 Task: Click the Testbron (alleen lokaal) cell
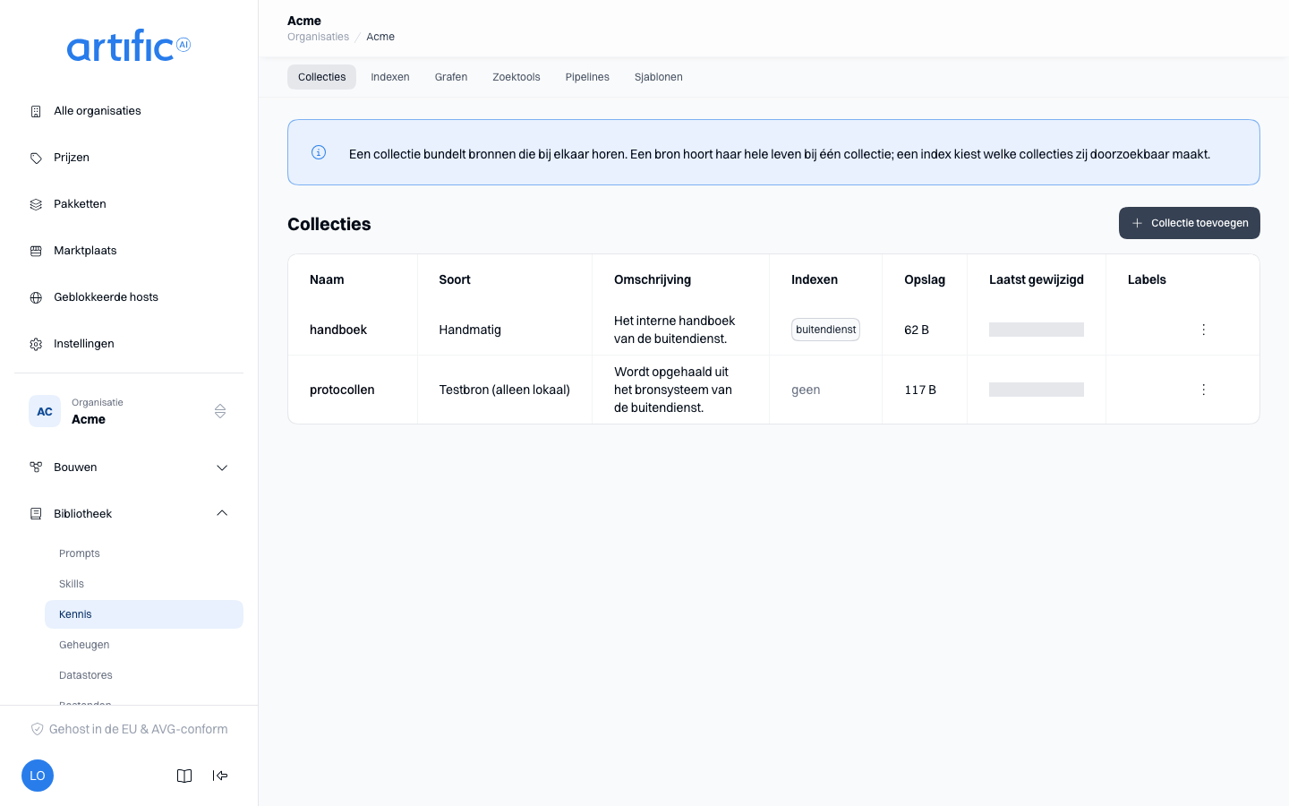pos(505,390)
